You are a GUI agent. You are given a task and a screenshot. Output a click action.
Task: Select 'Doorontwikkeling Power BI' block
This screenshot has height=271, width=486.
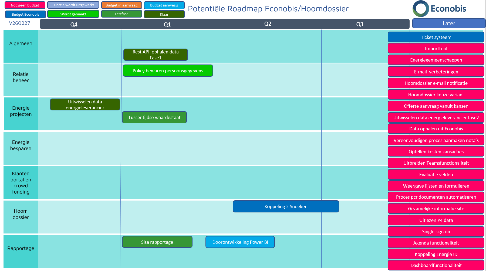click(240, 242)
